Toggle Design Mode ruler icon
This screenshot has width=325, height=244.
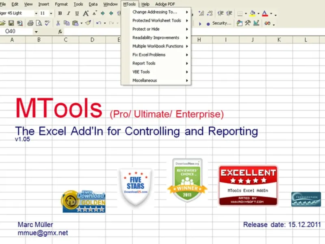pyautogui.click(x=256, y=23)
